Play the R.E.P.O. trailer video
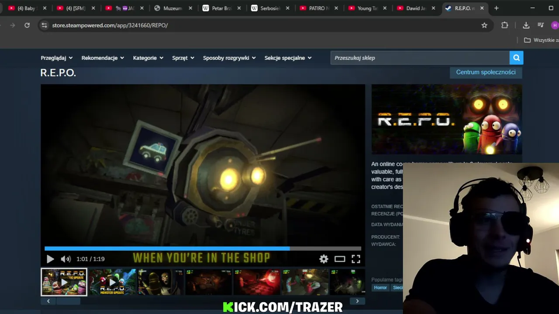Screen dimensions: 559x314 coord(50,259)
